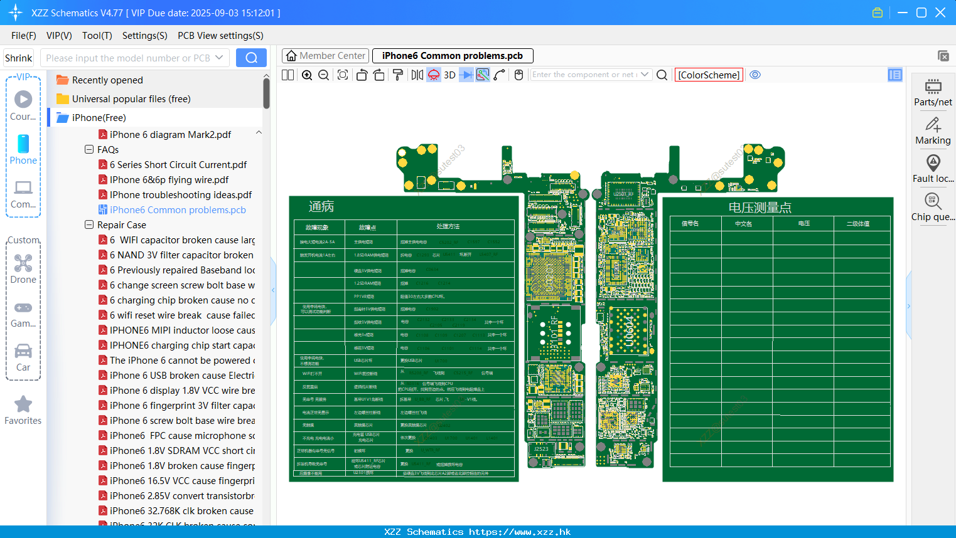Switch to 3D view
This screenshot has width=956, height=538.
point(449,75)
